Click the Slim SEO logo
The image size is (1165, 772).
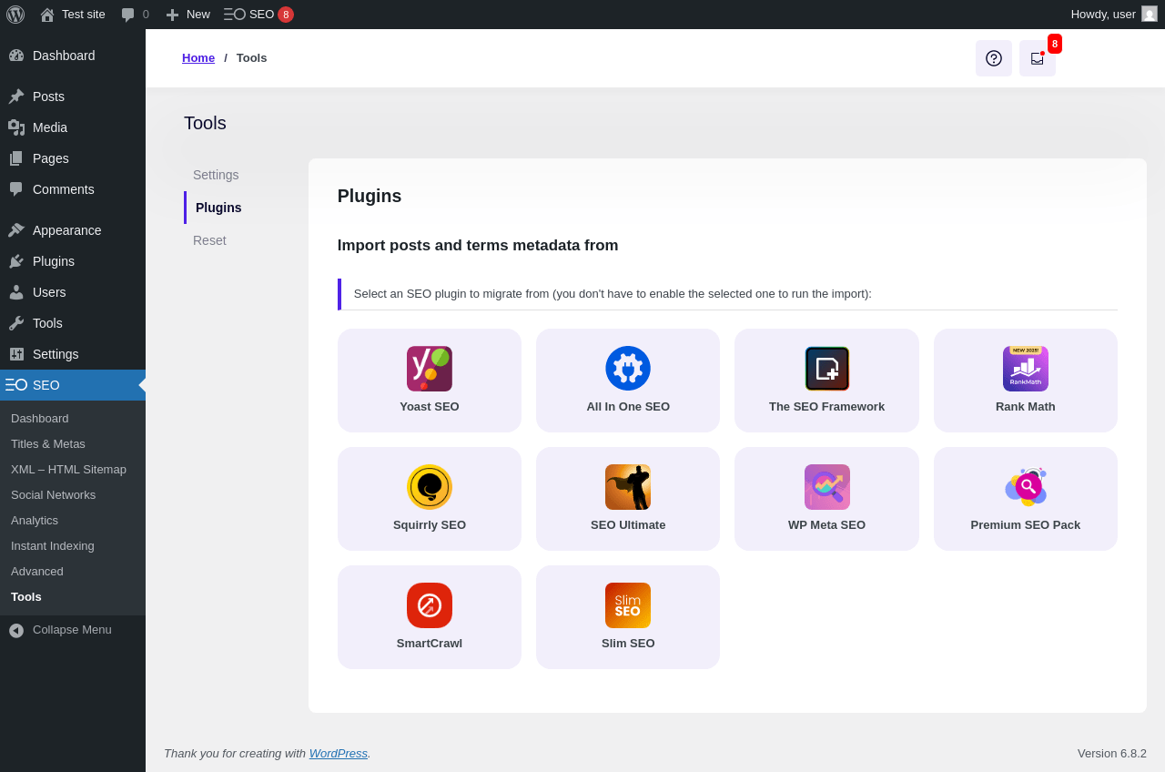point(628,605)
